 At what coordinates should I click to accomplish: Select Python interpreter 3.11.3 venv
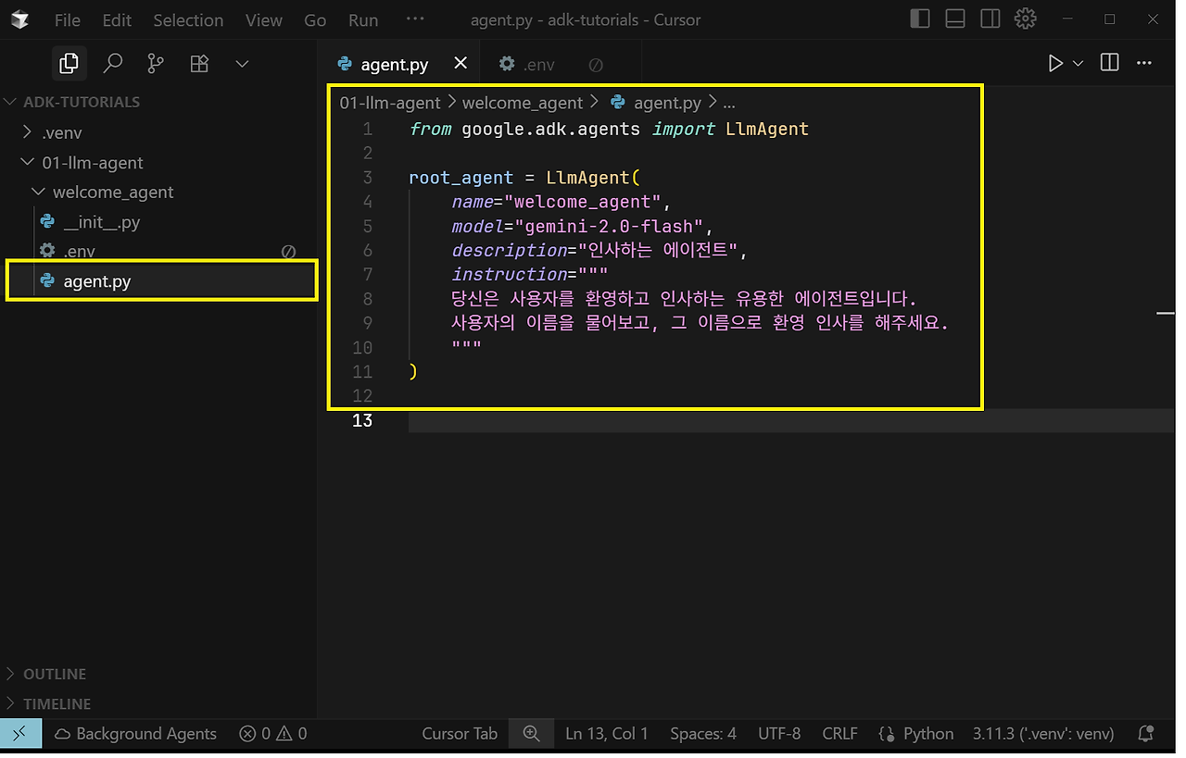pos(1043,734)
